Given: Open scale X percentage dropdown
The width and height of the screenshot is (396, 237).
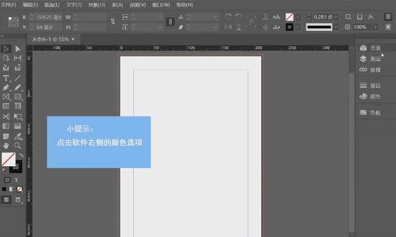Looking at the screenshot, I should point(160,17).
